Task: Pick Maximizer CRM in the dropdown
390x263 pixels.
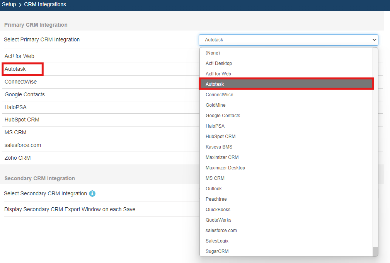Action: pyautogui.click(x=222, y=157)
